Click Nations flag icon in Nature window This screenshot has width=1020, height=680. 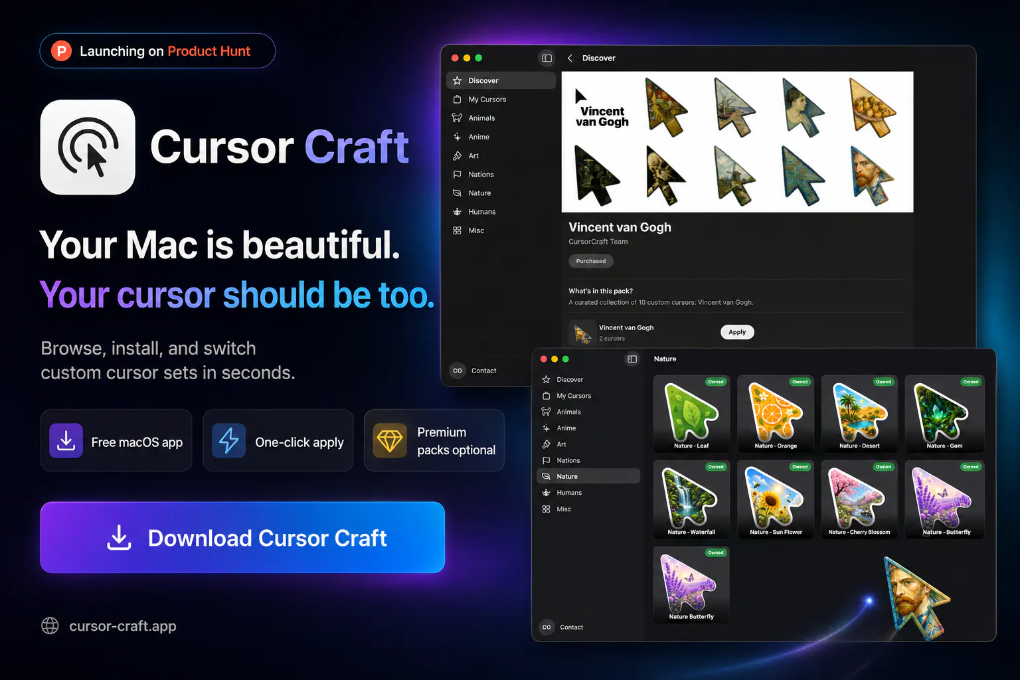pos(546,460)
